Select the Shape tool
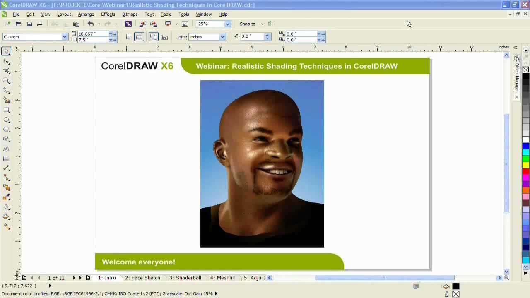The height and width of the screenshot is (298, 530). click(x=6, y=61)
